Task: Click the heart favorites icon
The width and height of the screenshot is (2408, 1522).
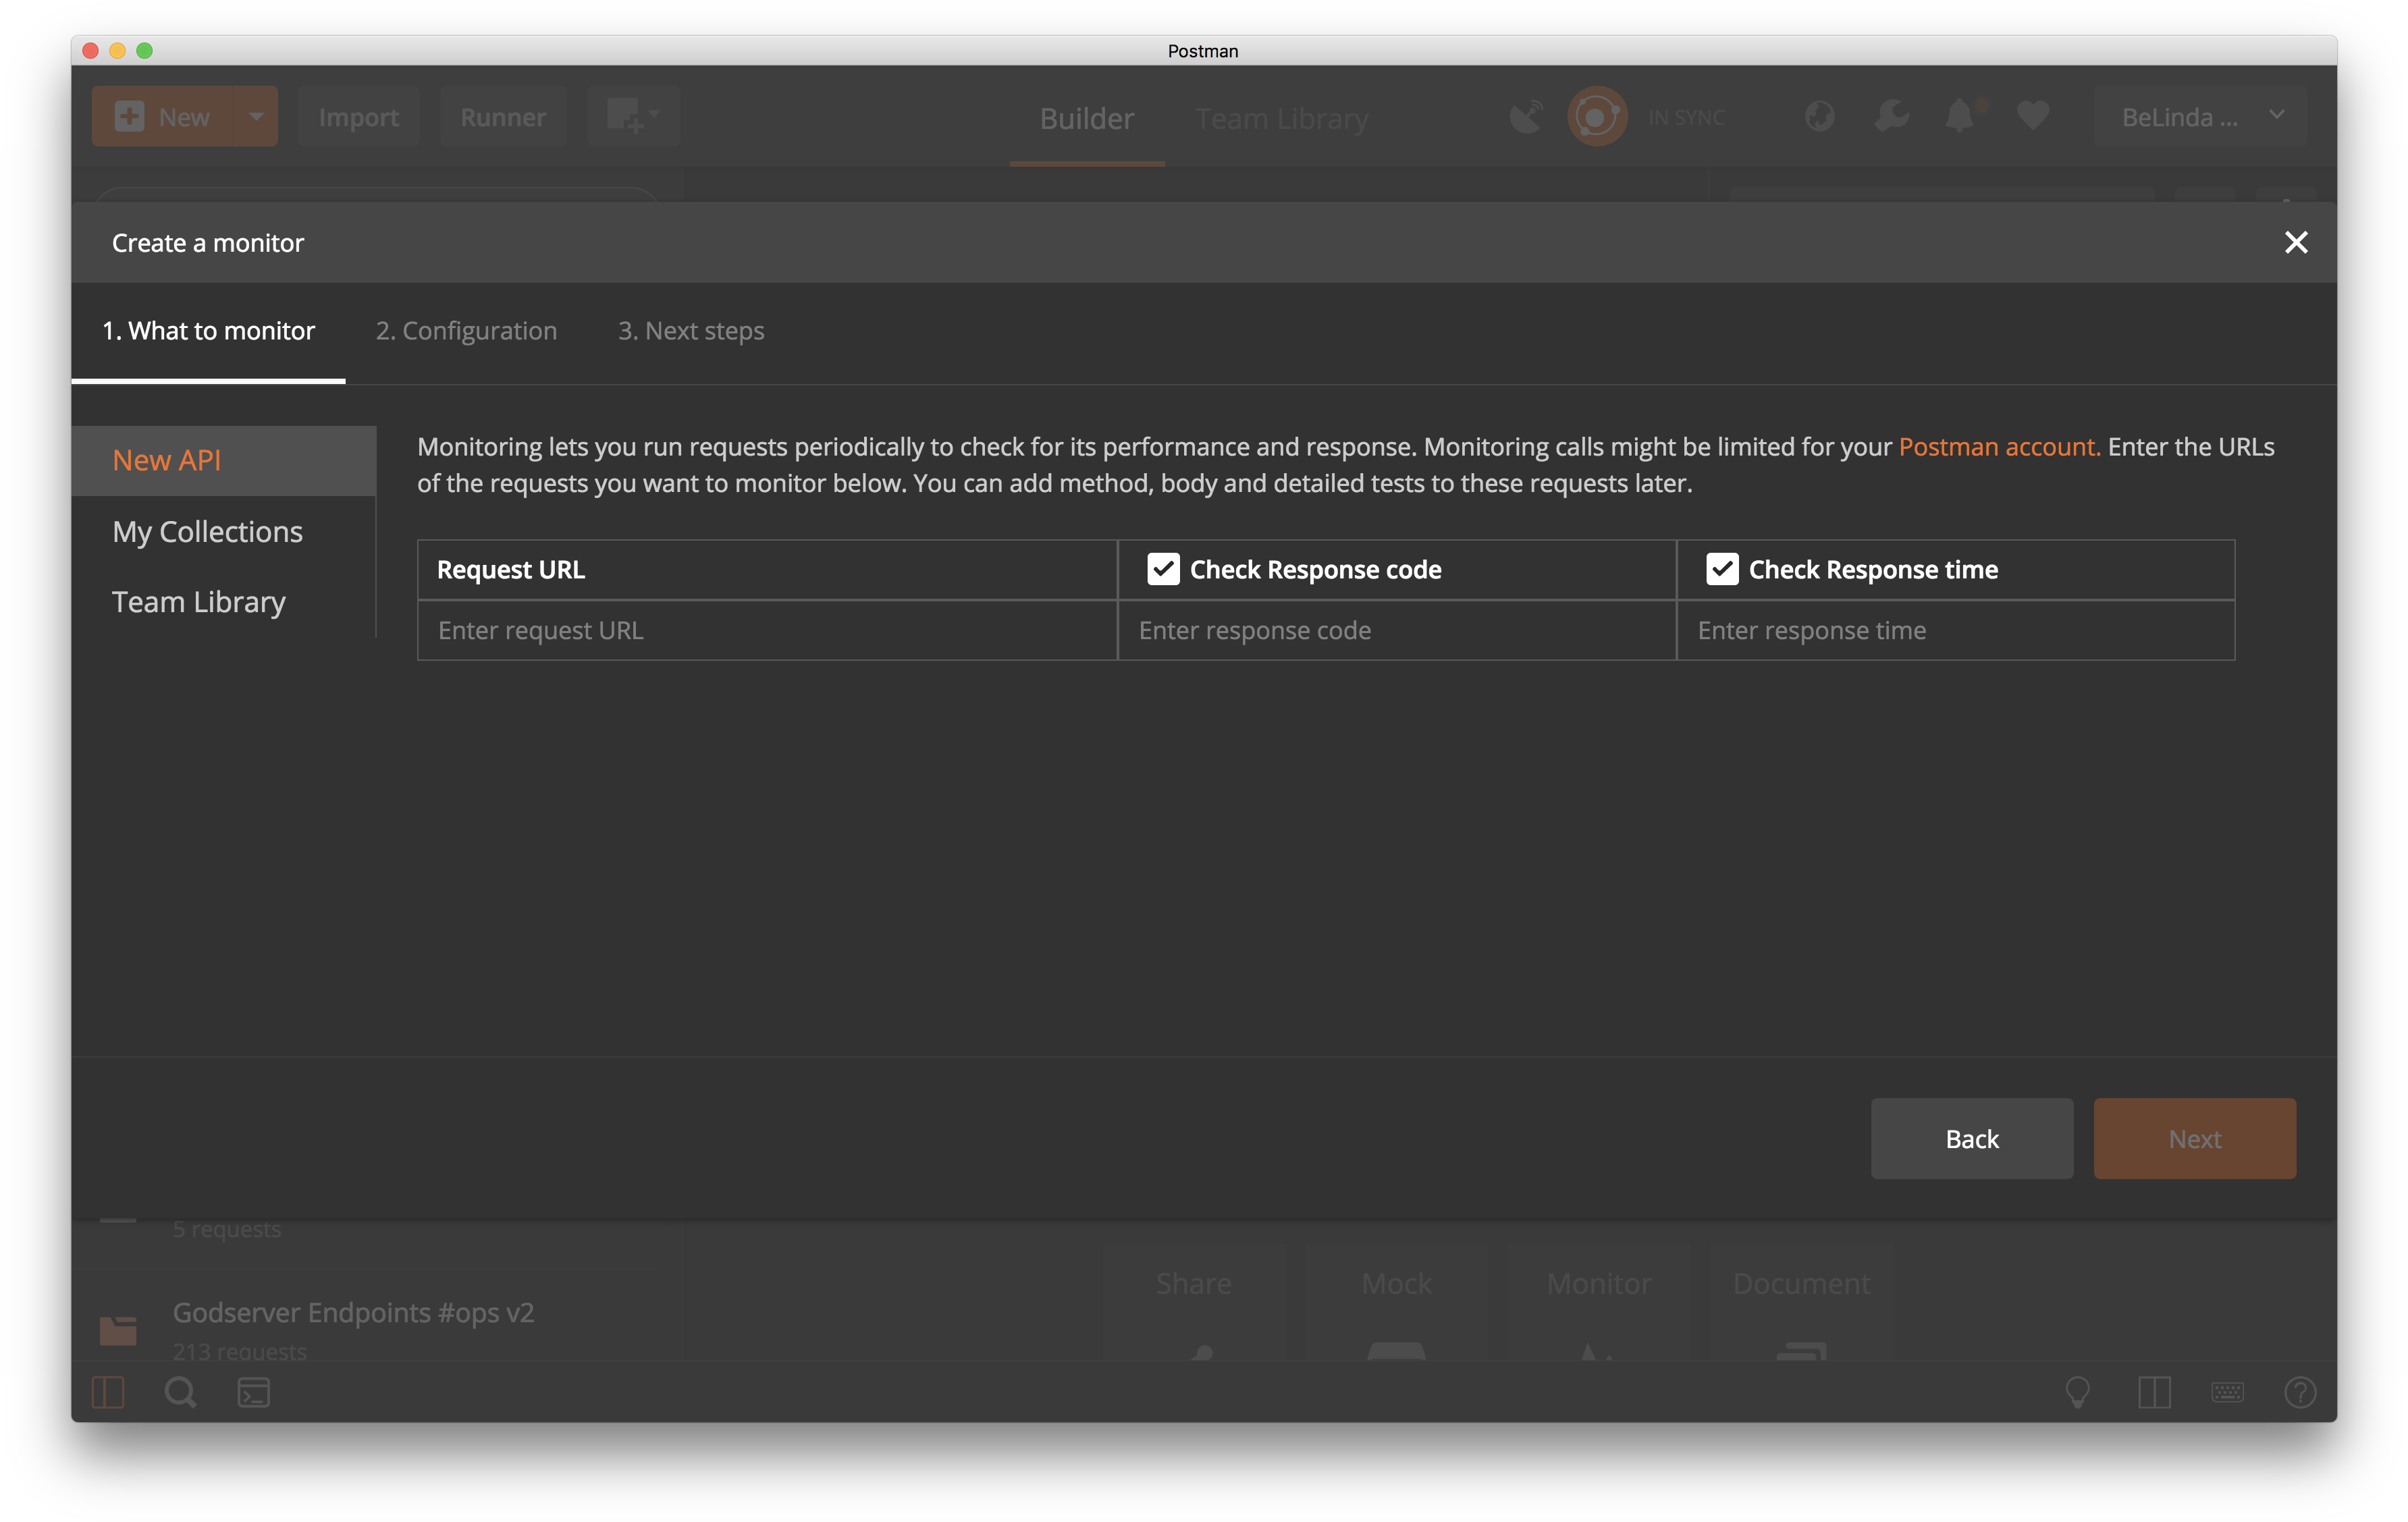Action: click(2032, 116)
